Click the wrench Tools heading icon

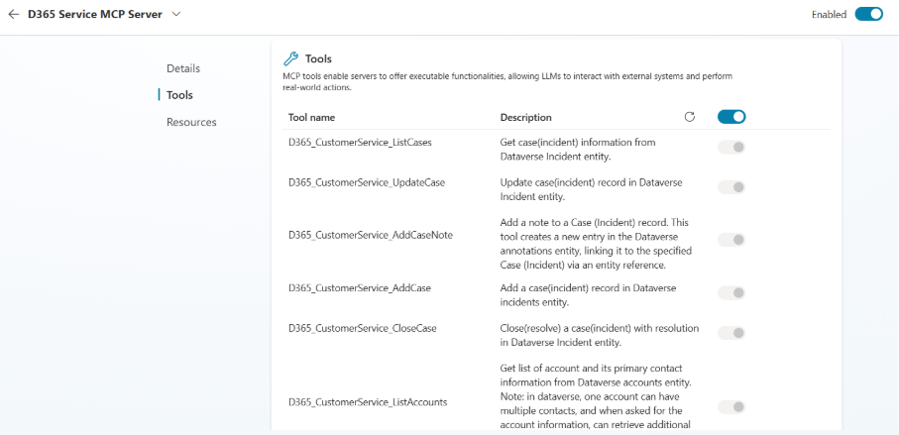[290, 58]
